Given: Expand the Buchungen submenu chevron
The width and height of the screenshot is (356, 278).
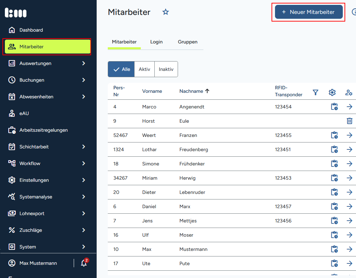Looking at the screenshot, I should click(83, 80).
